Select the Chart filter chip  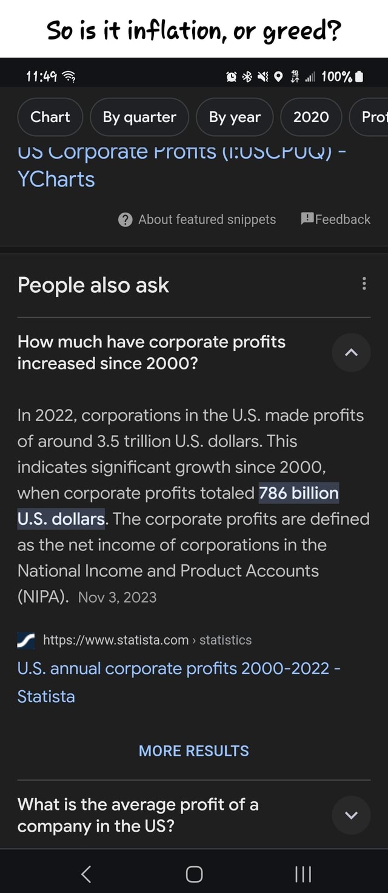pyautogui.click(x=50, y=117)
